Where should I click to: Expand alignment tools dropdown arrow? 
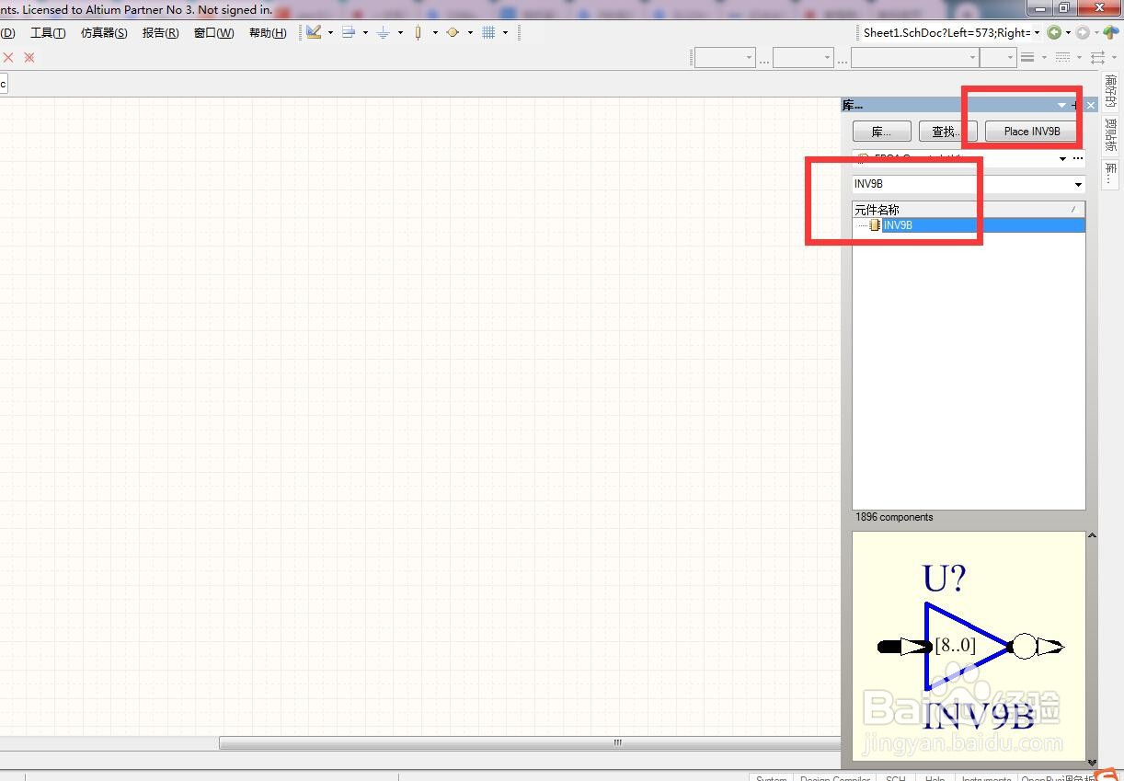[x=365, y=32]
